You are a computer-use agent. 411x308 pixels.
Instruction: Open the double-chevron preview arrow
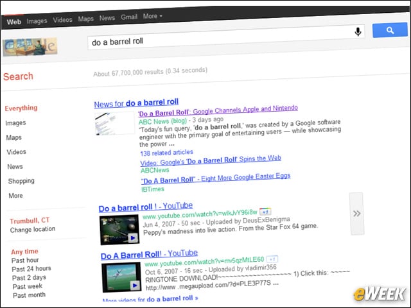point(356,213)
